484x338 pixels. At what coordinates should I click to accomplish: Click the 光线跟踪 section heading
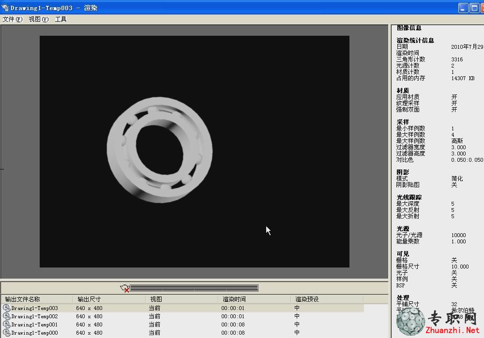click(x=409, y=197)
